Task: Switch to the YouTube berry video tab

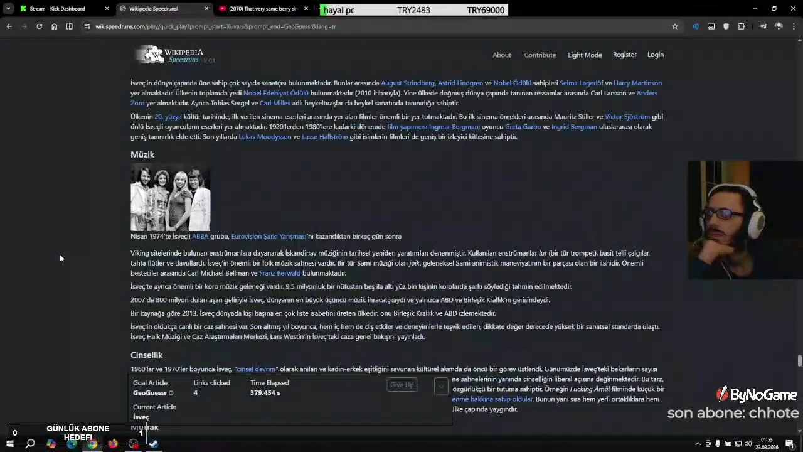Action: coord(265,9)
